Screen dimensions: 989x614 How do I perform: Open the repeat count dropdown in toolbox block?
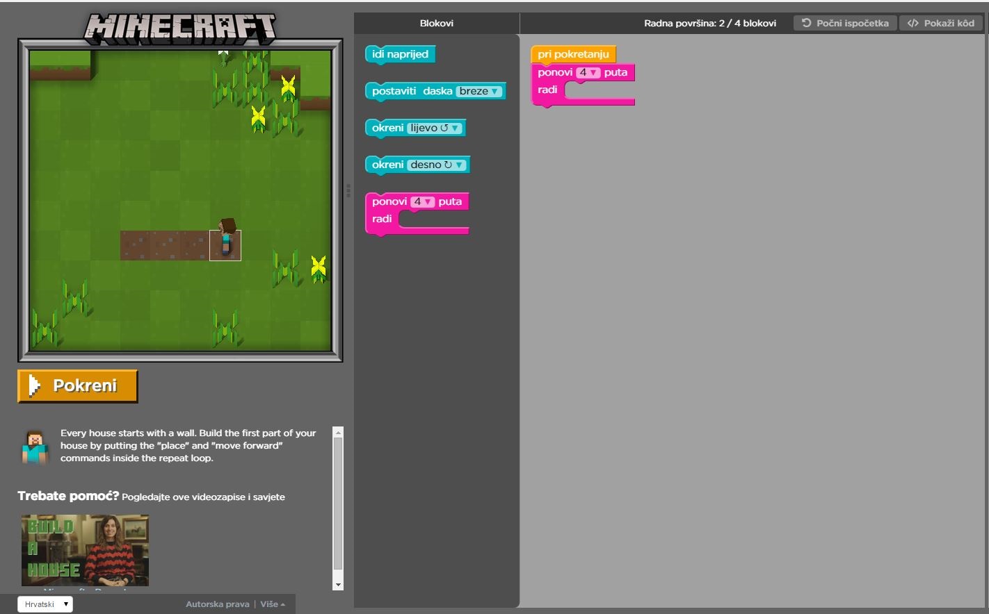click(422, 201)
